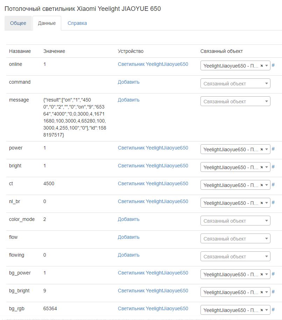
Task: Open the # link for bg_power row
Action: click(273, 274)
